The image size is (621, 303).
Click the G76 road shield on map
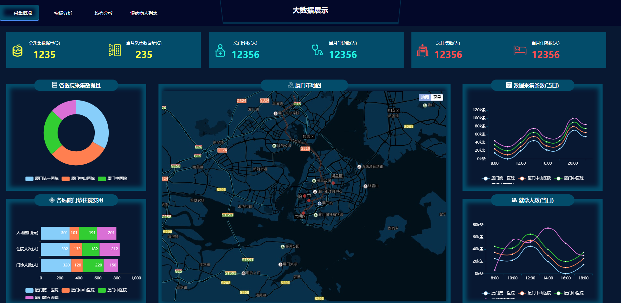[x=199, y=147]
